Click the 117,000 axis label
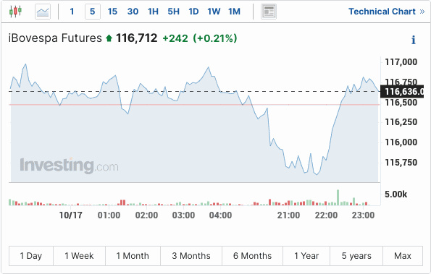 coord(401,62)
